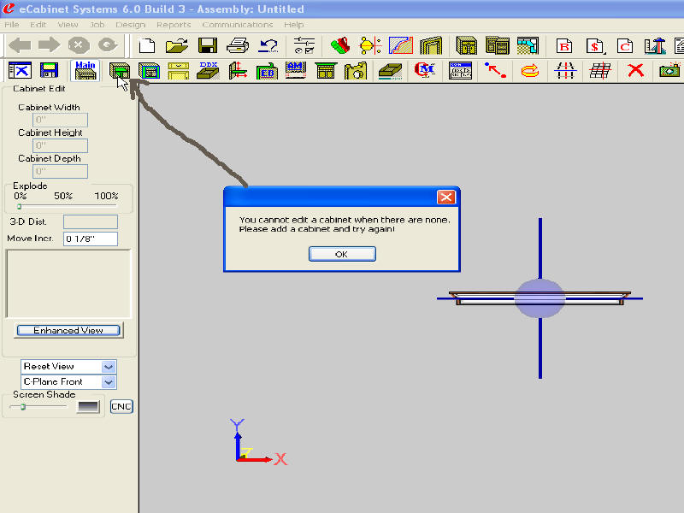Screen dimensions: 684x513
Task: Click the blue Undo arrow icon
Action: coord(268,45)
